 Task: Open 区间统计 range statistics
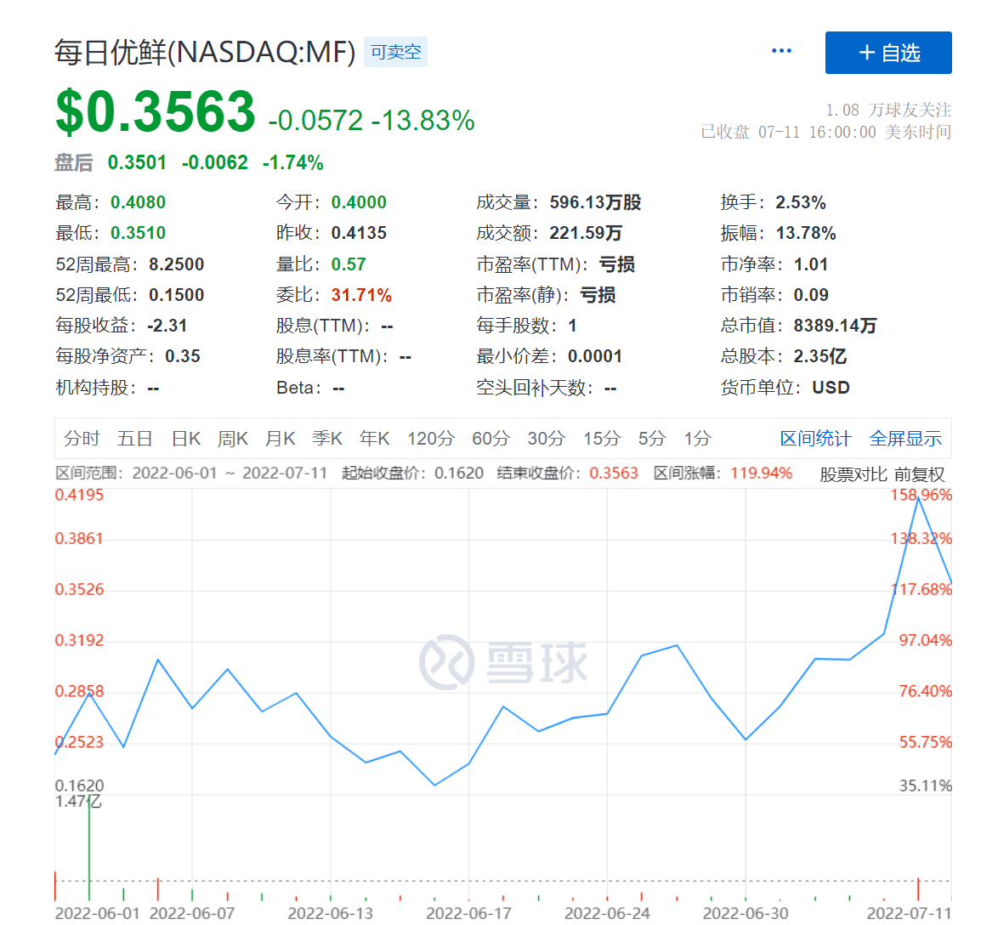(815, 439)
